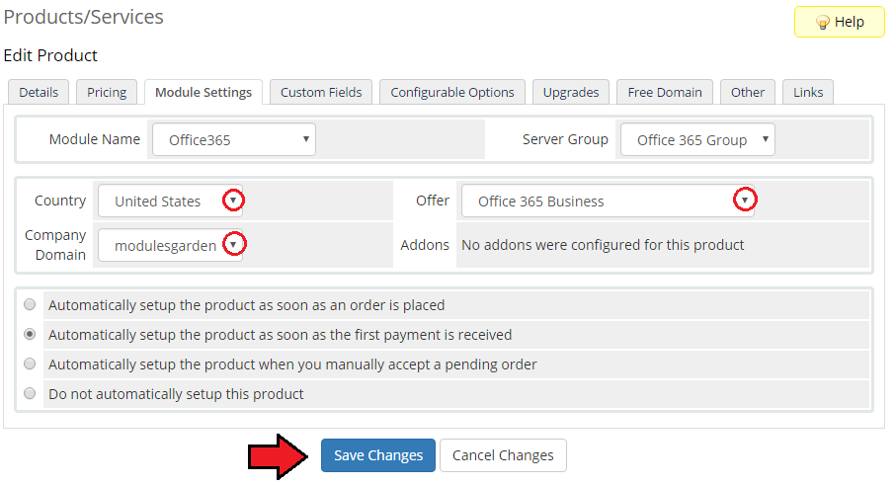Click the Addons label
Viewport: 896px width, 485px height.
(x=425, y=245)
